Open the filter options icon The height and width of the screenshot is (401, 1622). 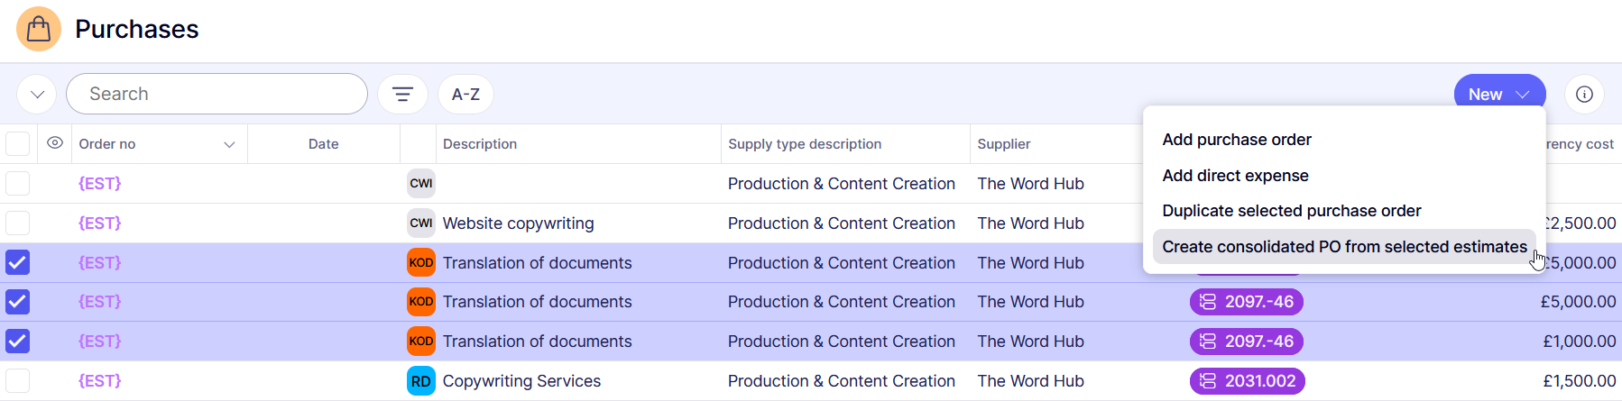402,95
